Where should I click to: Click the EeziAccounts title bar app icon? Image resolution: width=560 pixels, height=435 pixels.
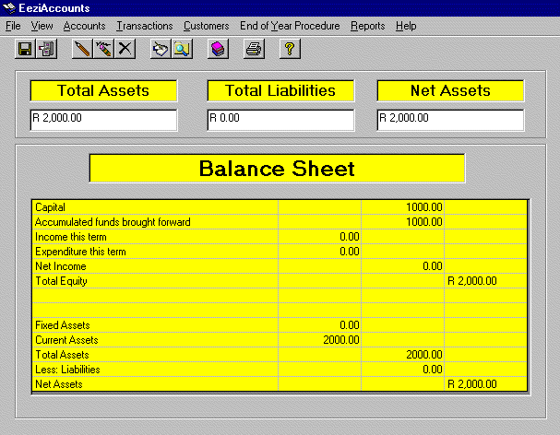point(8,8)
